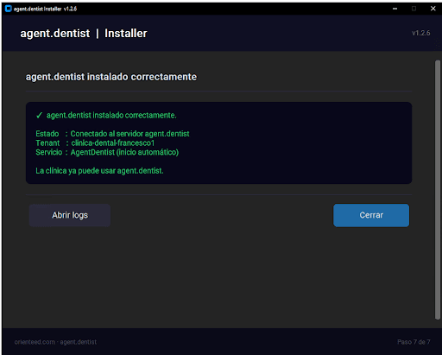This screenshot has width=442, height=355.
Task: Click the green success checkmark icon
Action: [x=39, y=116]
